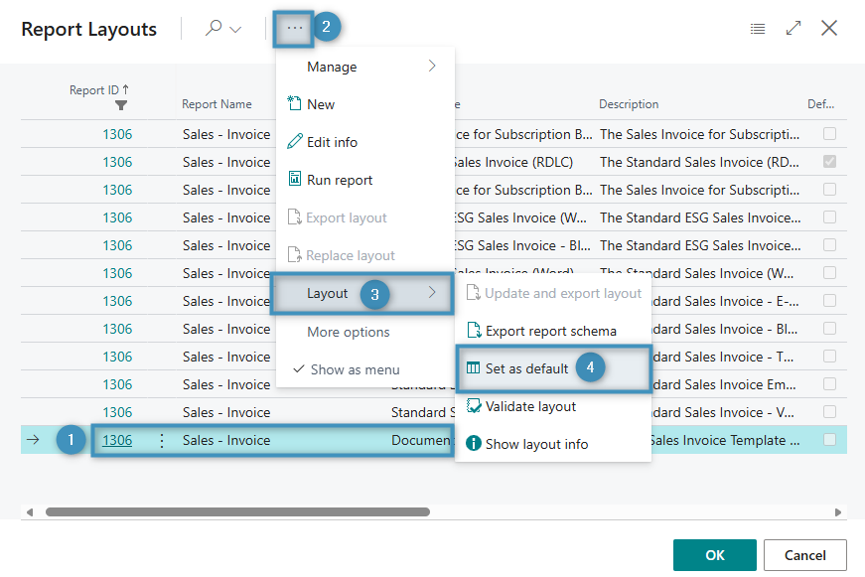Click the New page-star icon

tap(294, 103)
